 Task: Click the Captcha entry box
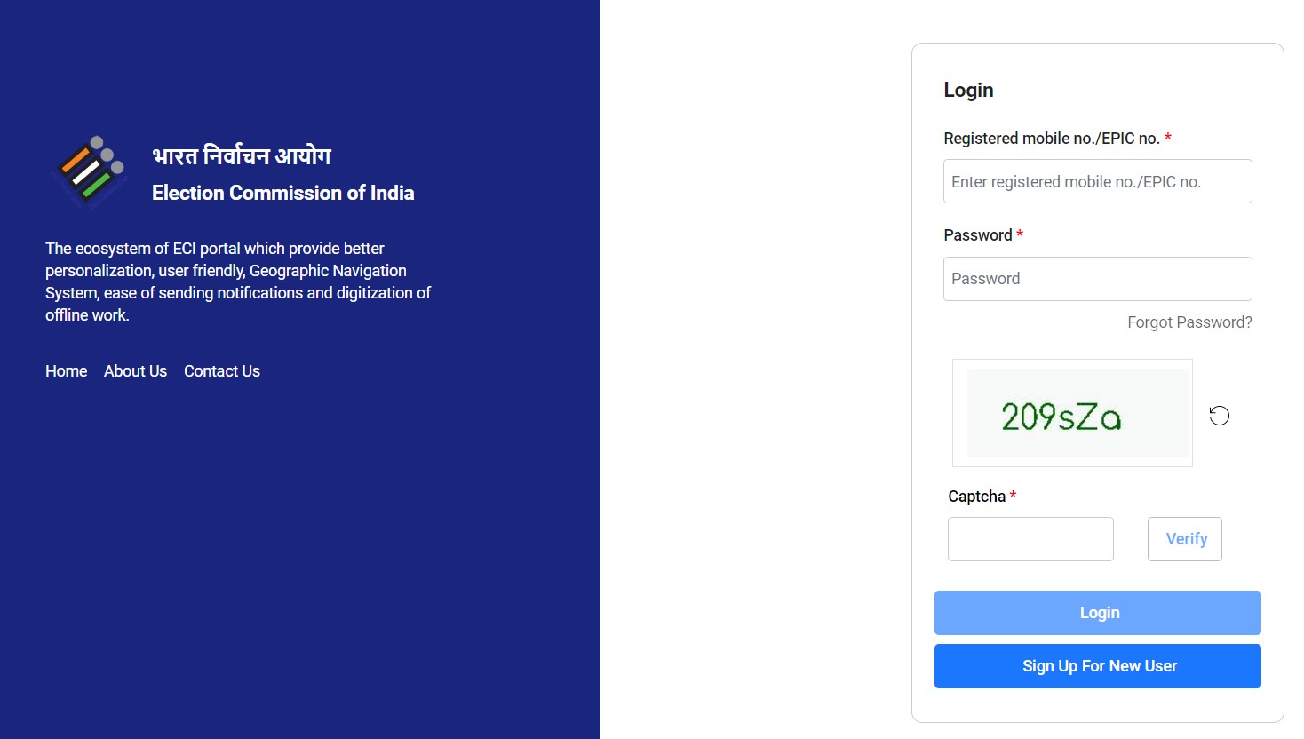point(1030,538)
